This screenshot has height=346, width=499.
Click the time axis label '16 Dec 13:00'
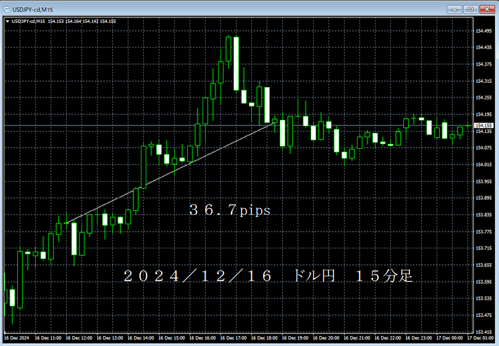coord(110,338)
